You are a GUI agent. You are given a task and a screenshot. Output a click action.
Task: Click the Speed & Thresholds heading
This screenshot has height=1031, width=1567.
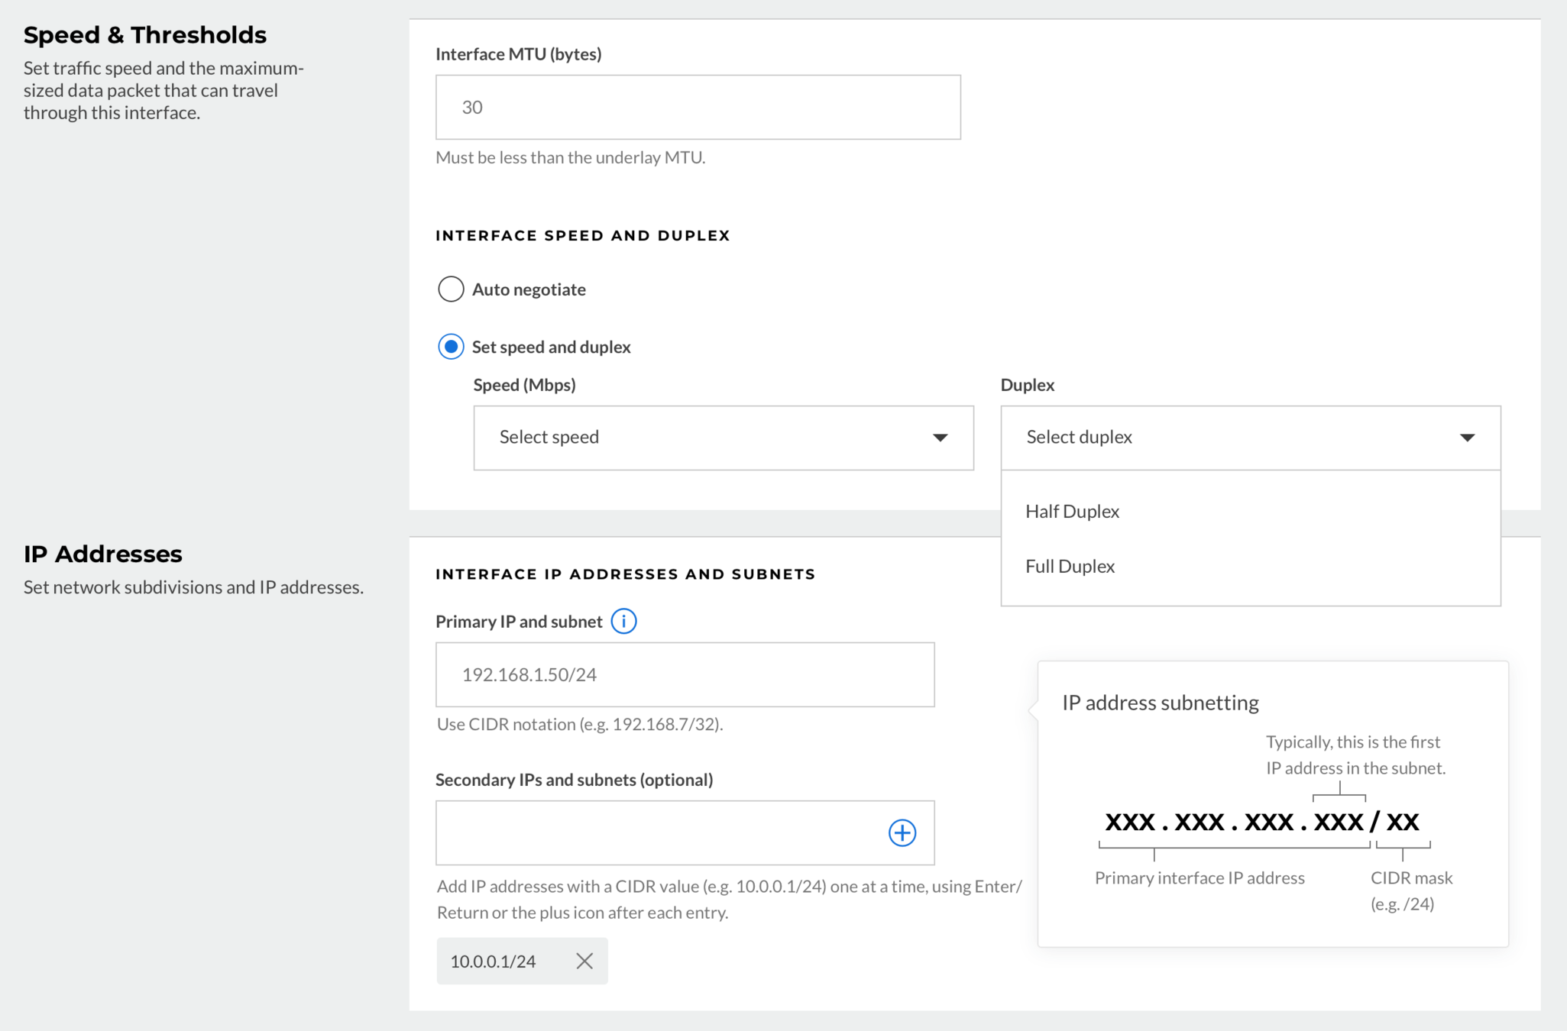point(144,35)
